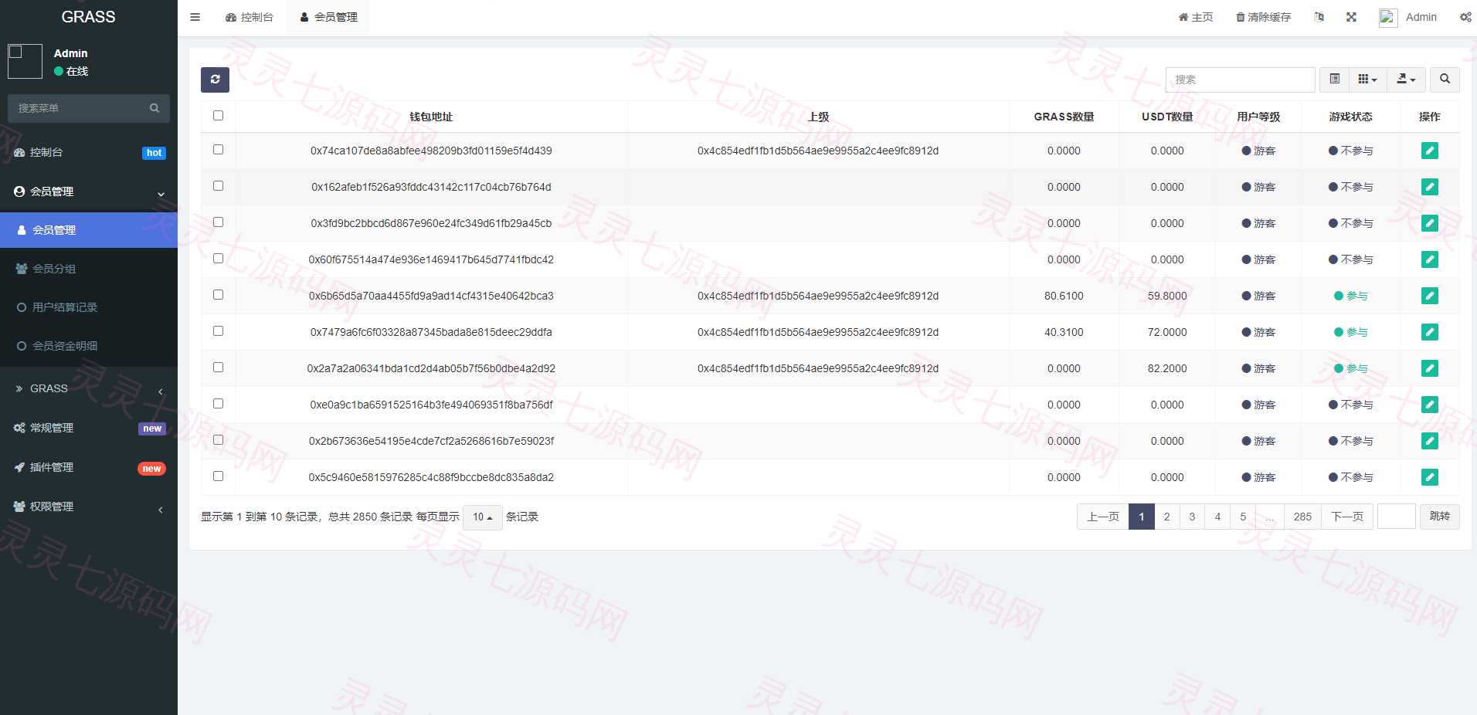The height and width of the screenshot is (715, 1477).
Task: Click the table 搜索 input field
Action: click(x=1240, y=80)
